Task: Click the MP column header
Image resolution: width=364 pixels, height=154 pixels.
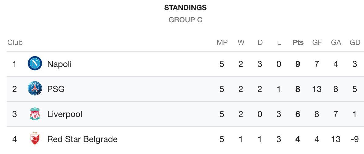Action: coord(222,42)
